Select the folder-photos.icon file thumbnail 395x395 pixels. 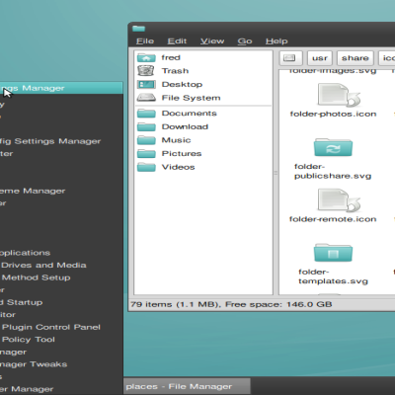[339, 95]
